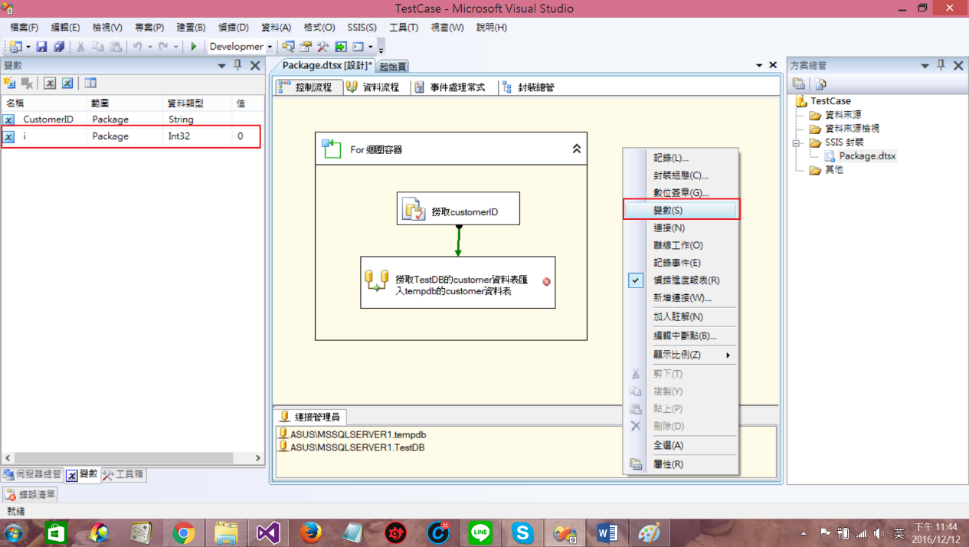Click the Save All toolbar icon
Screen dimensions: 969x547
click(x=59, y=47)
